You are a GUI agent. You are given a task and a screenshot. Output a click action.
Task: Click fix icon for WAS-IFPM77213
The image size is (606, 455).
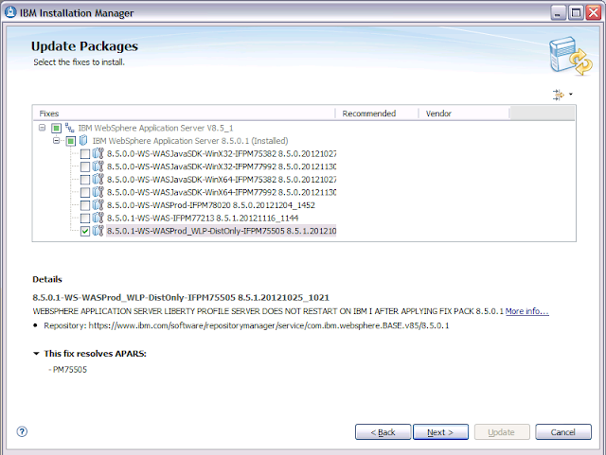point(98,218)
